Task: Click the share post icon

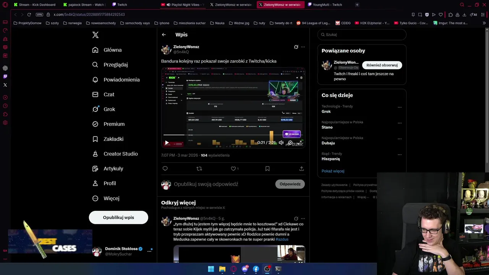Action: point(301,168)
